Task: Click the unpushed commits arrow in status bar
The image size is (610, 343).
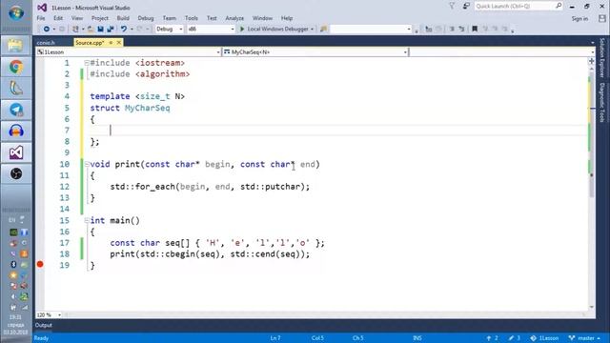Action: pyautogui.click(x=492, y=338)
